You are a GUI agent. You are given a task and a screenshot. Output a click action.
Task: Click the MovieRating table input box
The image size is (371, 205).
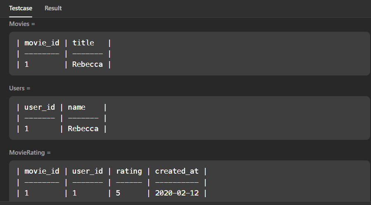click(x=189, y=181)
